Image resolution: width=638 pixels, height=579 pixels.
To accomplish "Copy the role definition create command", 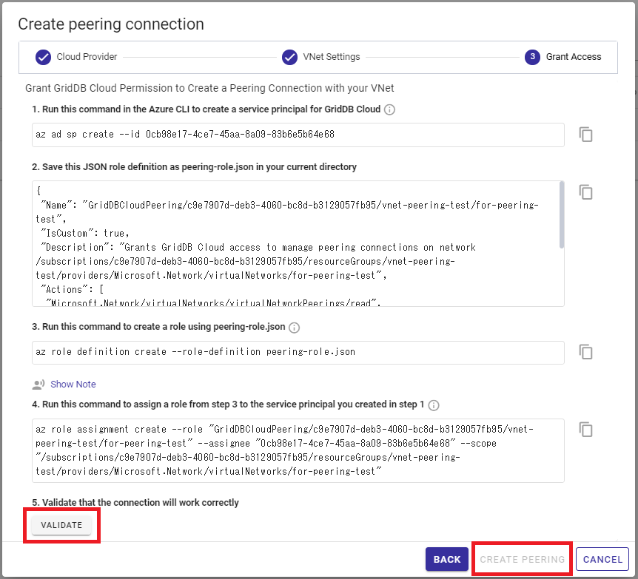I will click(585, 352).
